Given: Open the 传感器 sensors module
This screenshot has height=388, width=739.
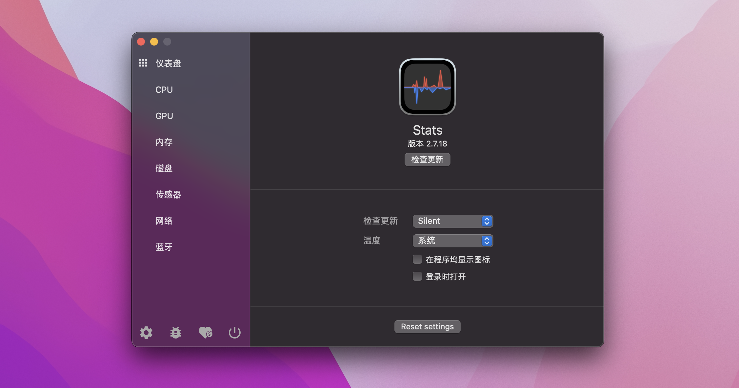Looking at the screenshot, I should (168, 195).
